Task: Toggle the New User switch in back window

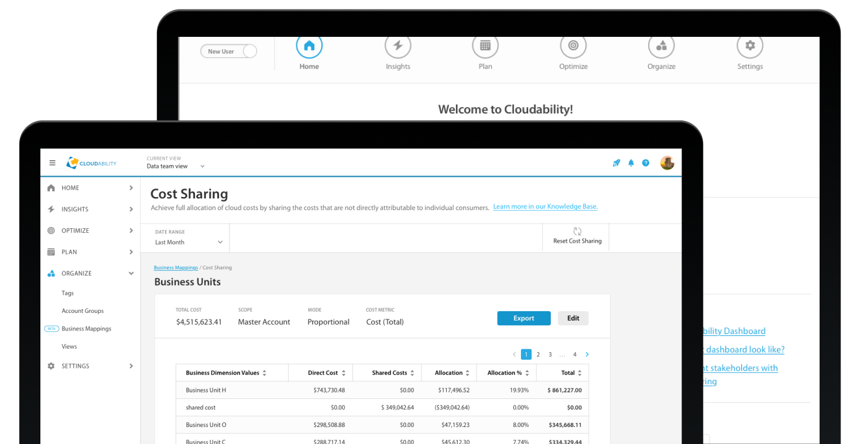Action: tap(229, 51)
